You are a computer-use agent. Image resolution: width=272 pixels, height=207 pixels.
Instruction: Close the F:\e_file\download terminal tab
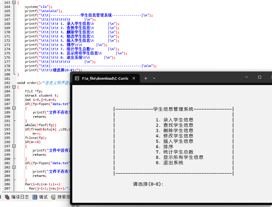134,78
